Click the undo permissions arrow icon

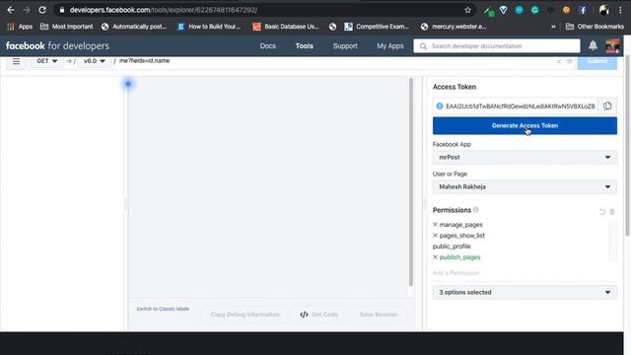pos(602,211)
